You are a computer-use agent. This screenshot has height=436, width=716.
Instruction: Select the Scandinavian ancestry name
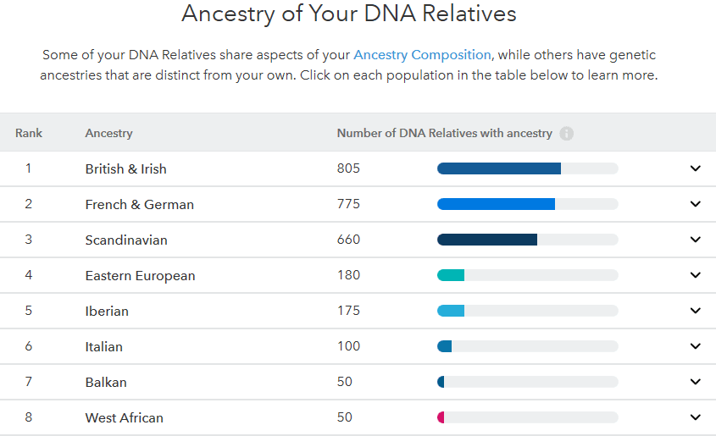click(126, 240)
